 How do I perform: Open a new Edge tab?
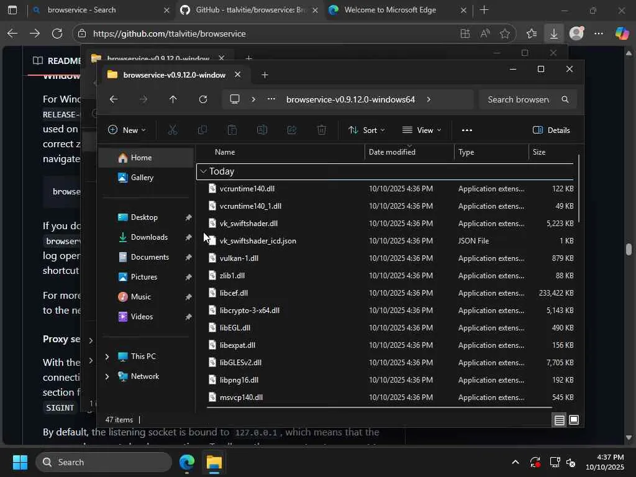tap(484, 10)
